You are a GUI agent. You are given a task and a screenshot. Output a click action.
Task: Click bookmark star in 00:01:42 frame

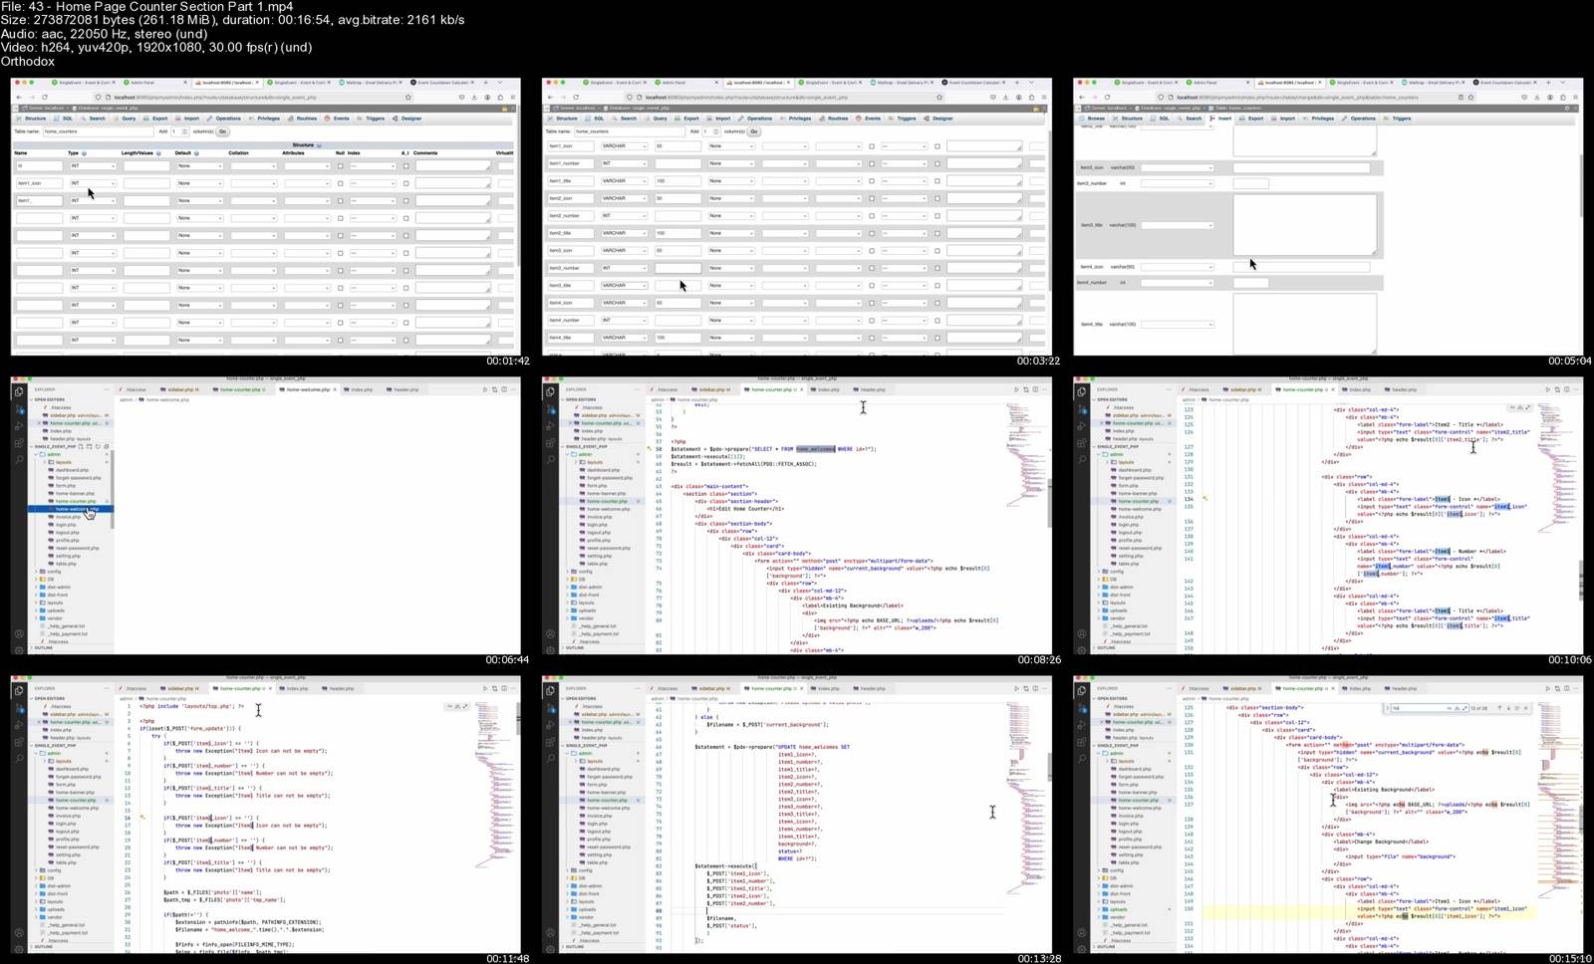tap(407, 97)
